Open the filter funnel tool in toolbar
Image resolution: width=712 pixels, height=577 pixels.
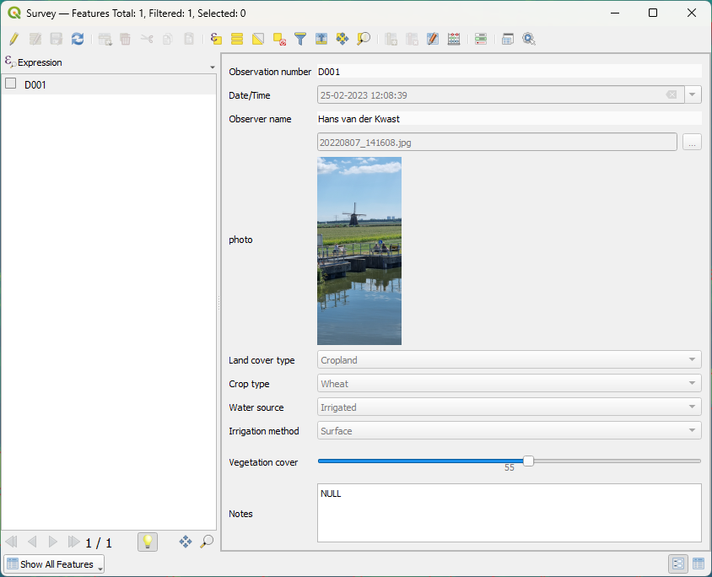point(300,39)
